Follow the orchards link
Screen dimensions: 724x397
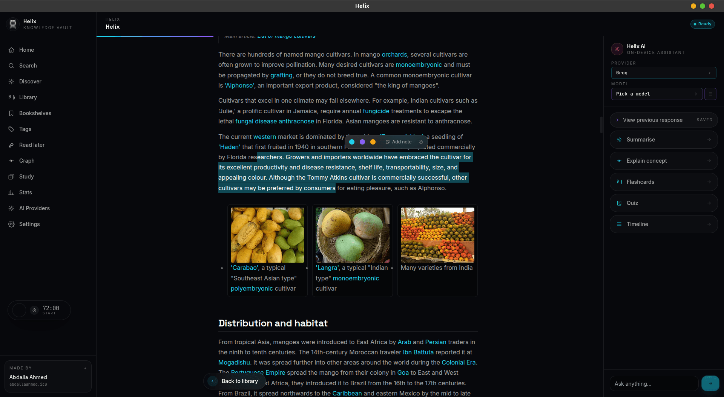tap(394, 55)
